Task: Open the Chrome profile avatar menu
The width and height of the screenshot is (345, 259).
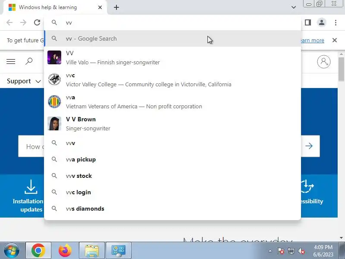Action: (321, 22)
